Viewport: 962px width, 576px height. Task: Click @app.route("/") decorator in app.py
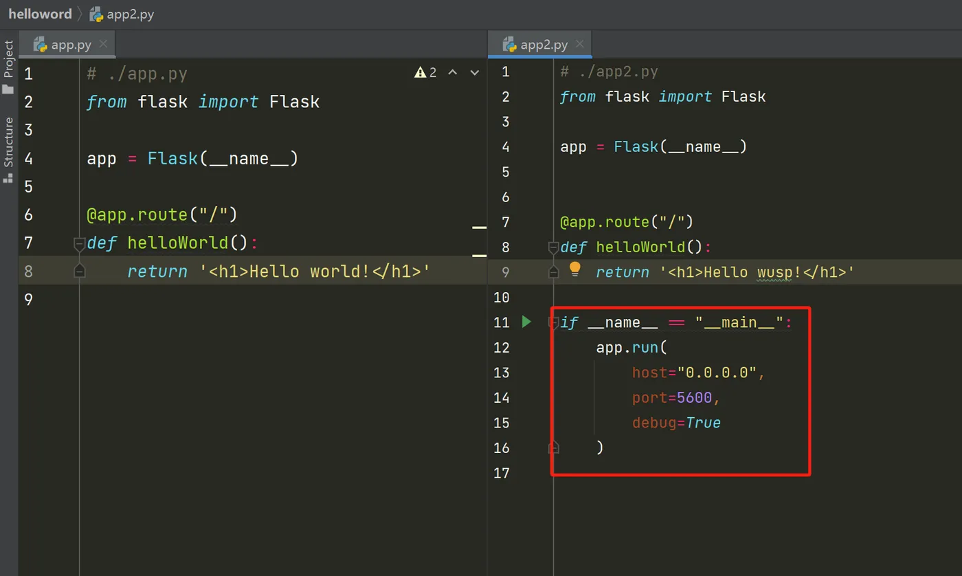[x=162, y=214]
